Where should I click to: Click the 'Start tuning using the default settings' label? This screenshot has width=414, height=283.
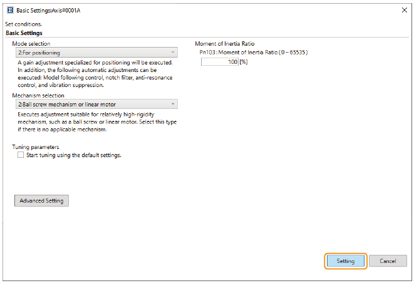(x=73, y=155)
